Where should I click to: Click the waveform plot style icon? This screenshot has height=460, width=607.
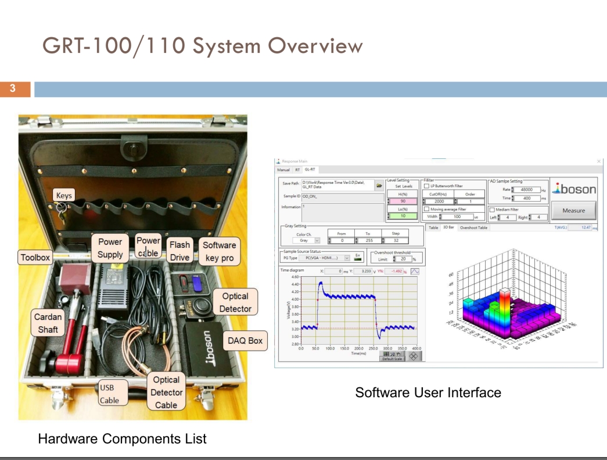[415, 271]
